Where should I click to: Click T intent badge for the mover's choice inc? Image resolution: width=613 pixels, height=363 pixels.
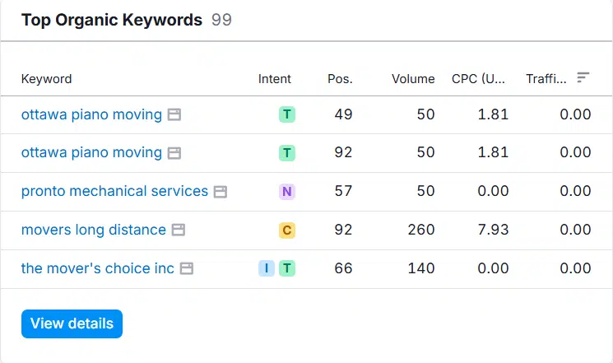(286, 268)
